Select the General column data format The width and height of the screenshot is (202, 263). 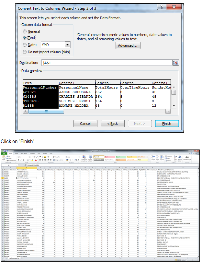(x=25, y=31)
